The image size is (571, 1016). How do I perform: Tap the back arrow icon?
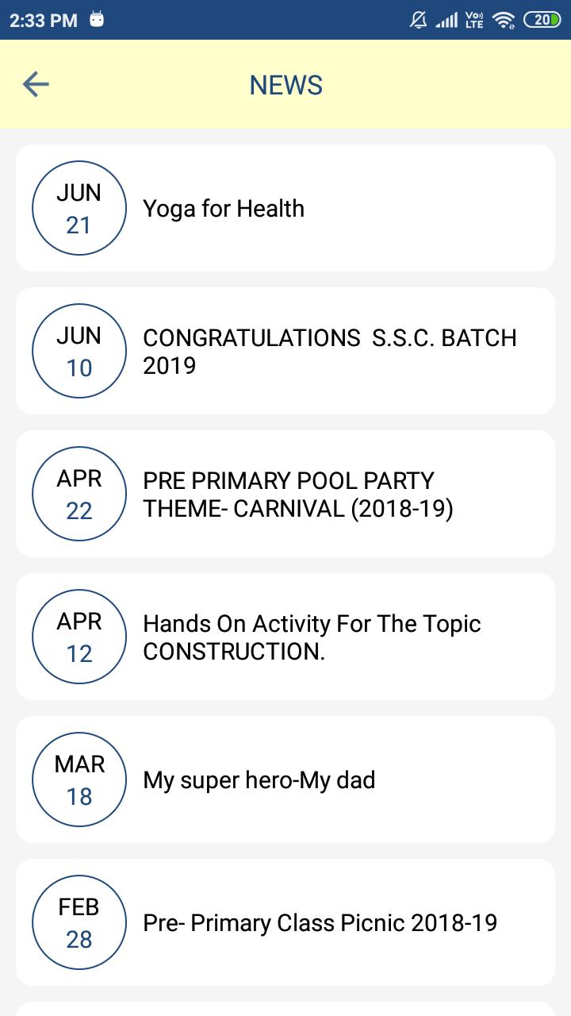(x=36, y=84)
